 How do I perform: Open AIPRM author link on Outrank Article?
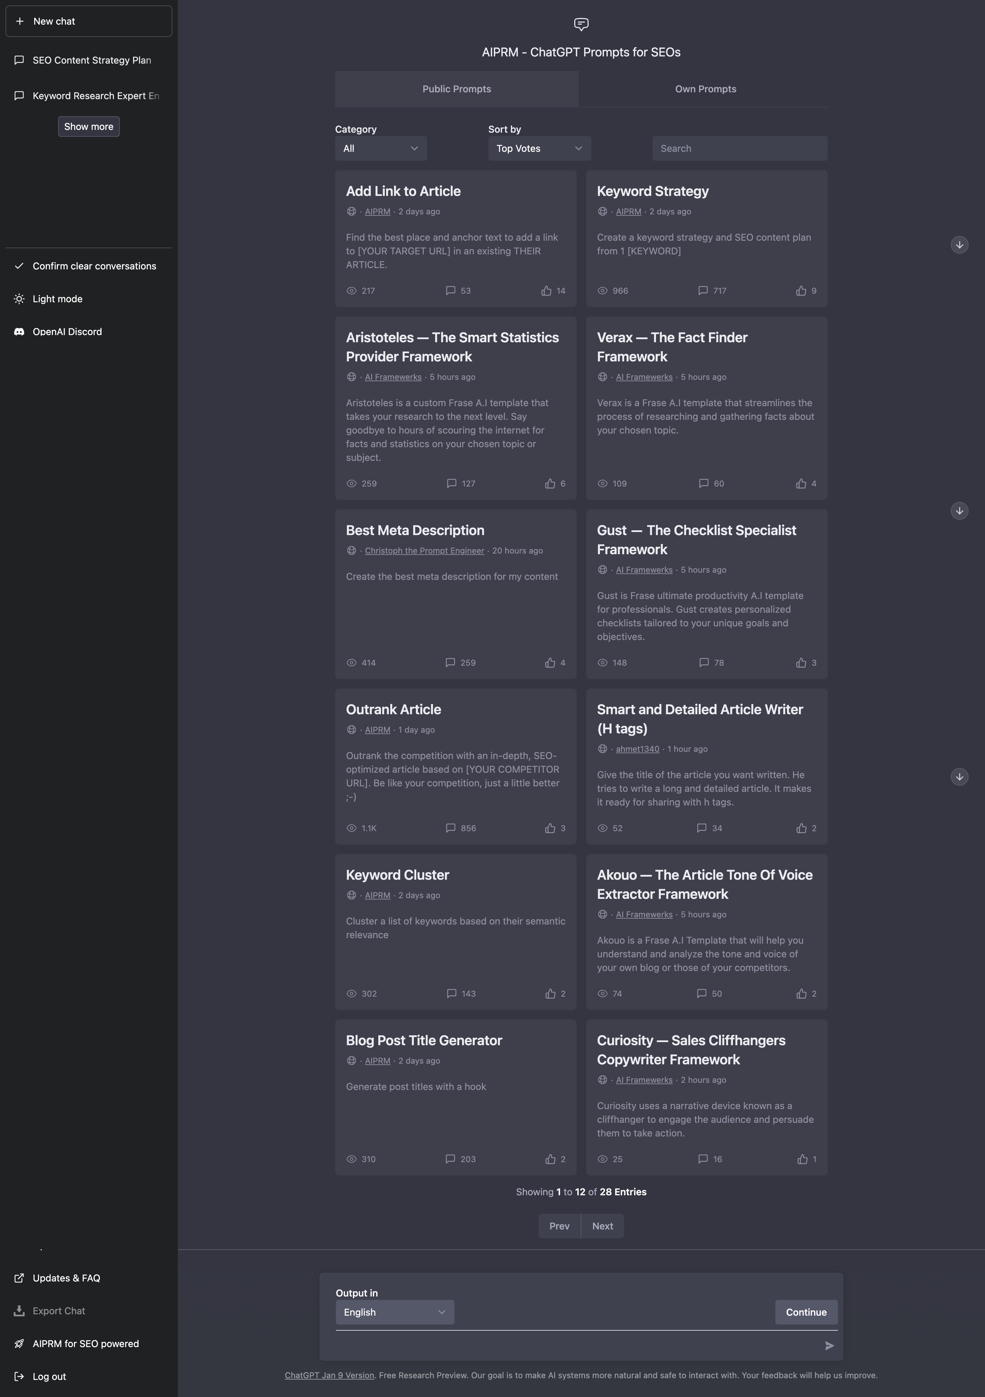point(378,730)
